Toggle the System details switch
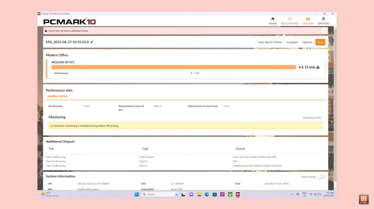The width and height of the screenshot is (374, 209). tap(321, 177)
